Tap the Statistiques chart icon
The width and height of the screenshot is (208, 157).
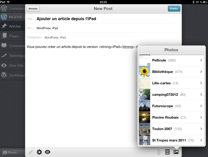[4, 56]
